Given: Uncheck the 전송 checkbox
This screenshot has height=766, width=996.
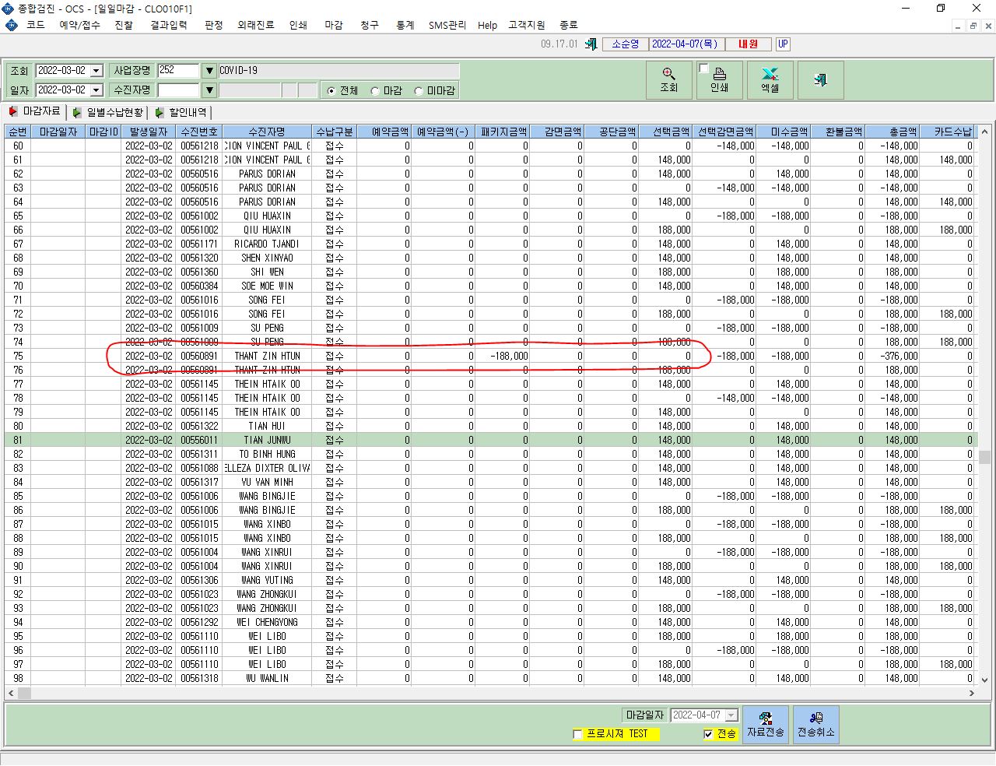Looking at the screenshot, I should coord(708,734).
